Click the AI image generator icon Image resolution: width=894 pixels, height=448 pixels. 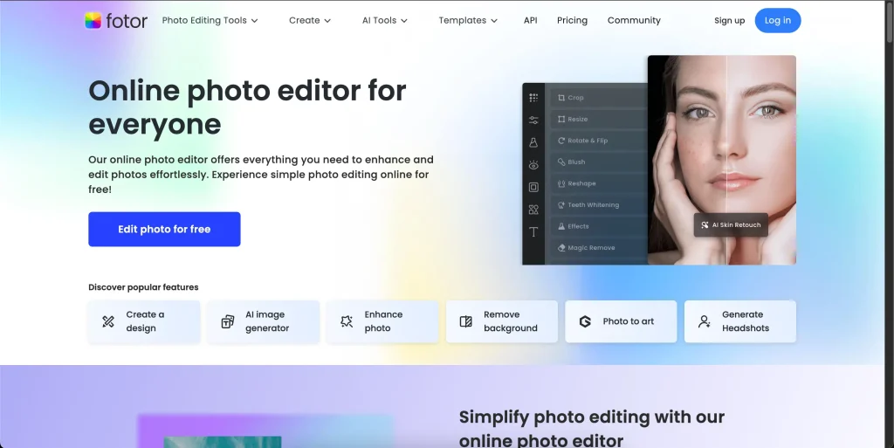(228, 321)
